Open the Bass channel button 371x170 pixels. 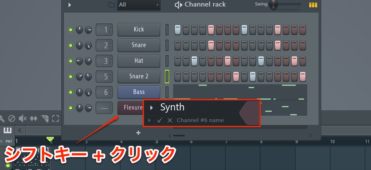tap(139, 92)
